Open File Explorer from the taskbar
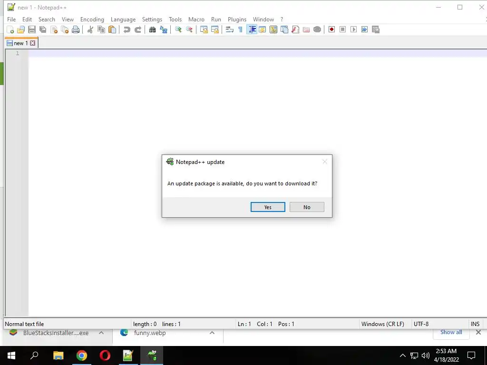This screenshot has height=365, width=487. click(58, 355)
